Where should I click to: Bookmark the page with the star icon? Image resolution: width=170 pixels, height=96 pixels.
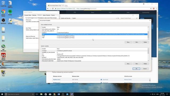click(x=151, y=9)
